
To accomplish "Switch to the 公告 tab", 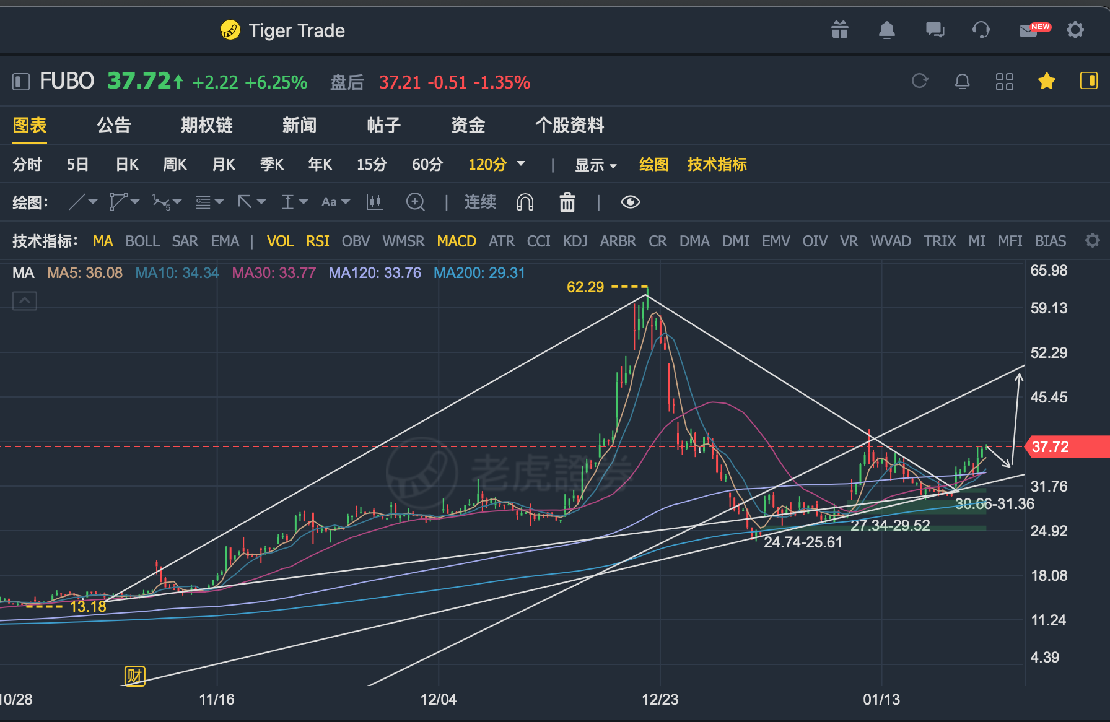I will pos(114,125).
